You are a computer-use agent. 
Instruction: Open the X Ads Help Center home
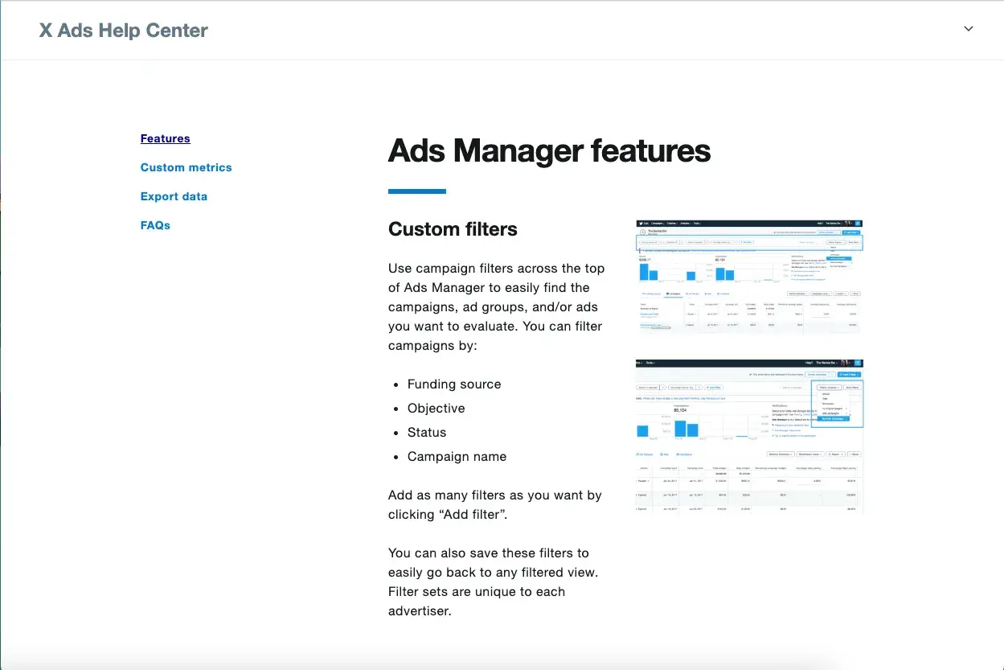click(124, 31)
